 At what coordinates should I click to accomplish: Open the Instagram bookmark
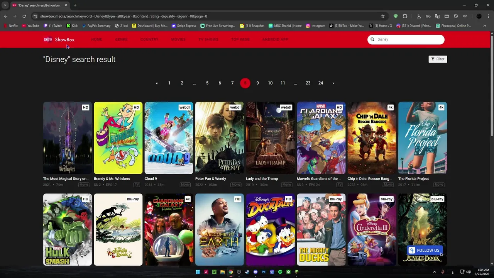pyautogui.click(x=316, y=26)
